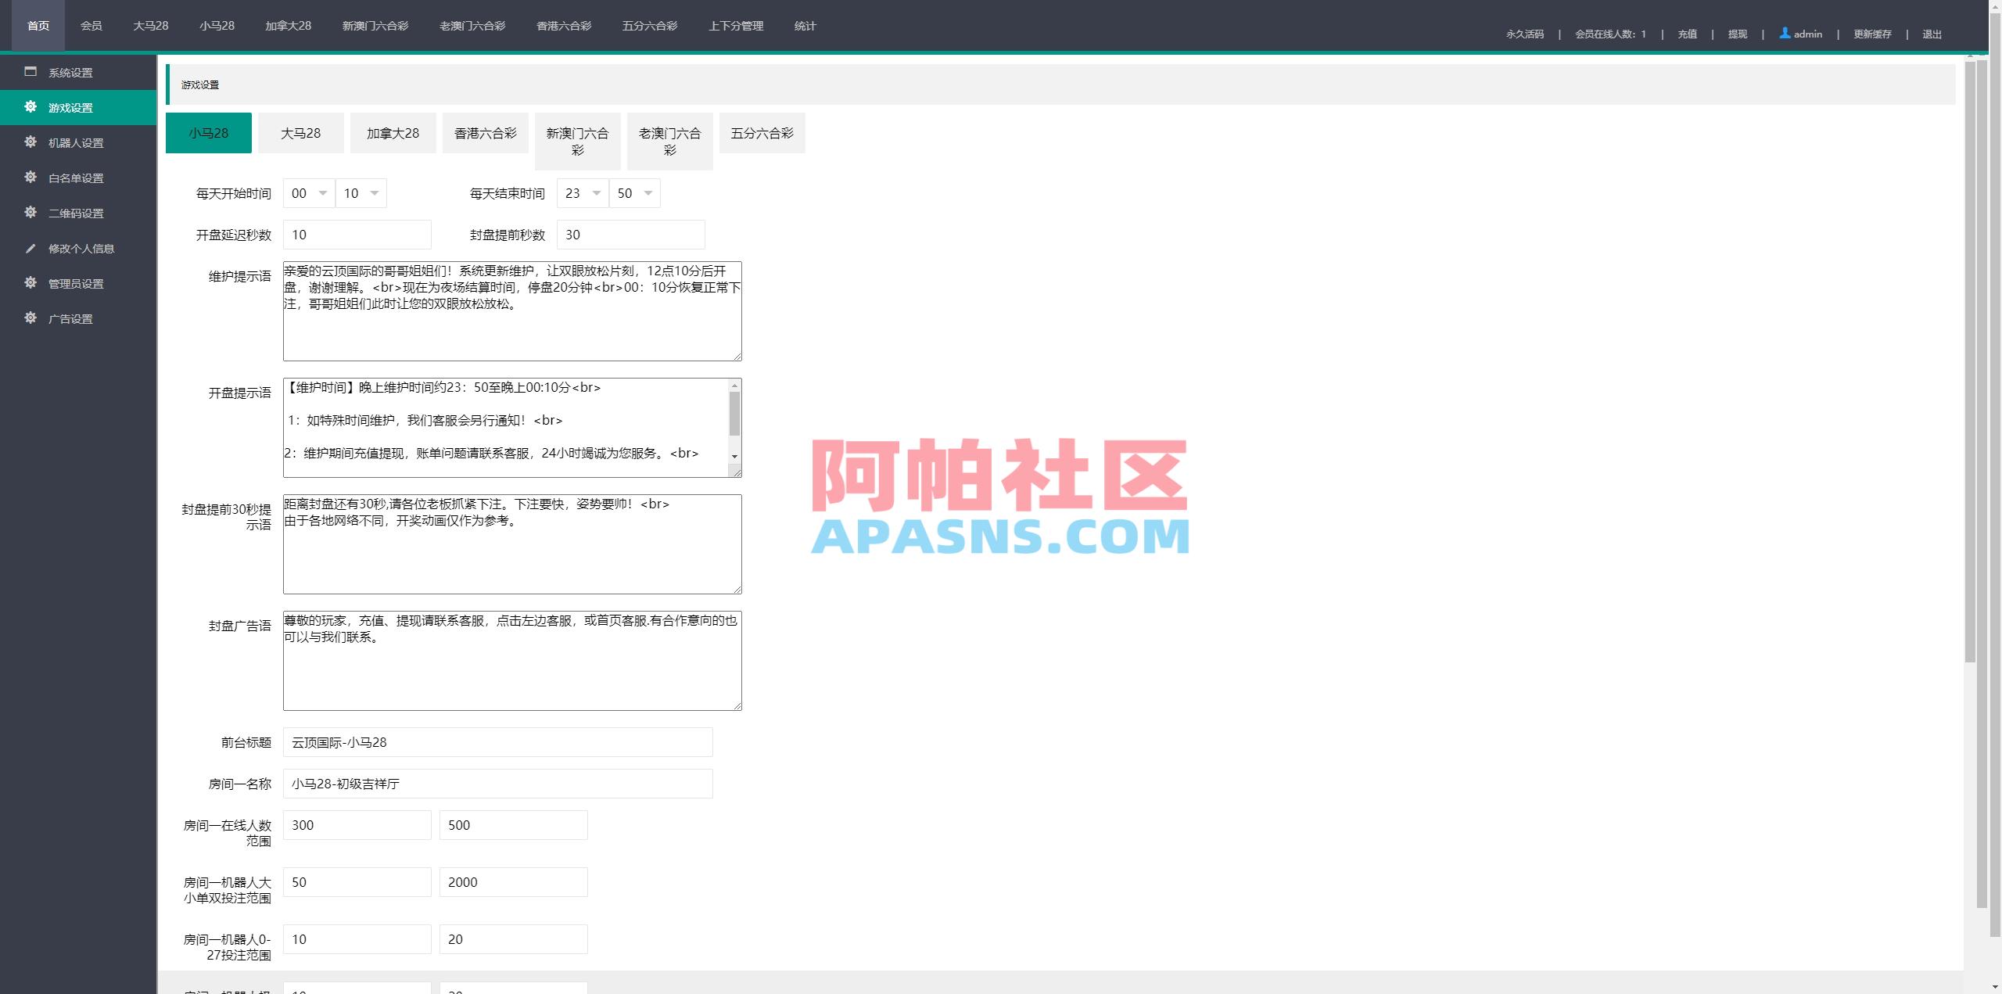Image resolution: width=2002 pixels, height=994 pixels.
Task: Open 系统设置 in the sidebar
Action: (70, 72)
